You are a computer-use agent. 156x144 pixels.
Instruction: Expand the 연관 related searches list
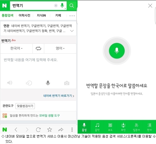tap(72, 31)
